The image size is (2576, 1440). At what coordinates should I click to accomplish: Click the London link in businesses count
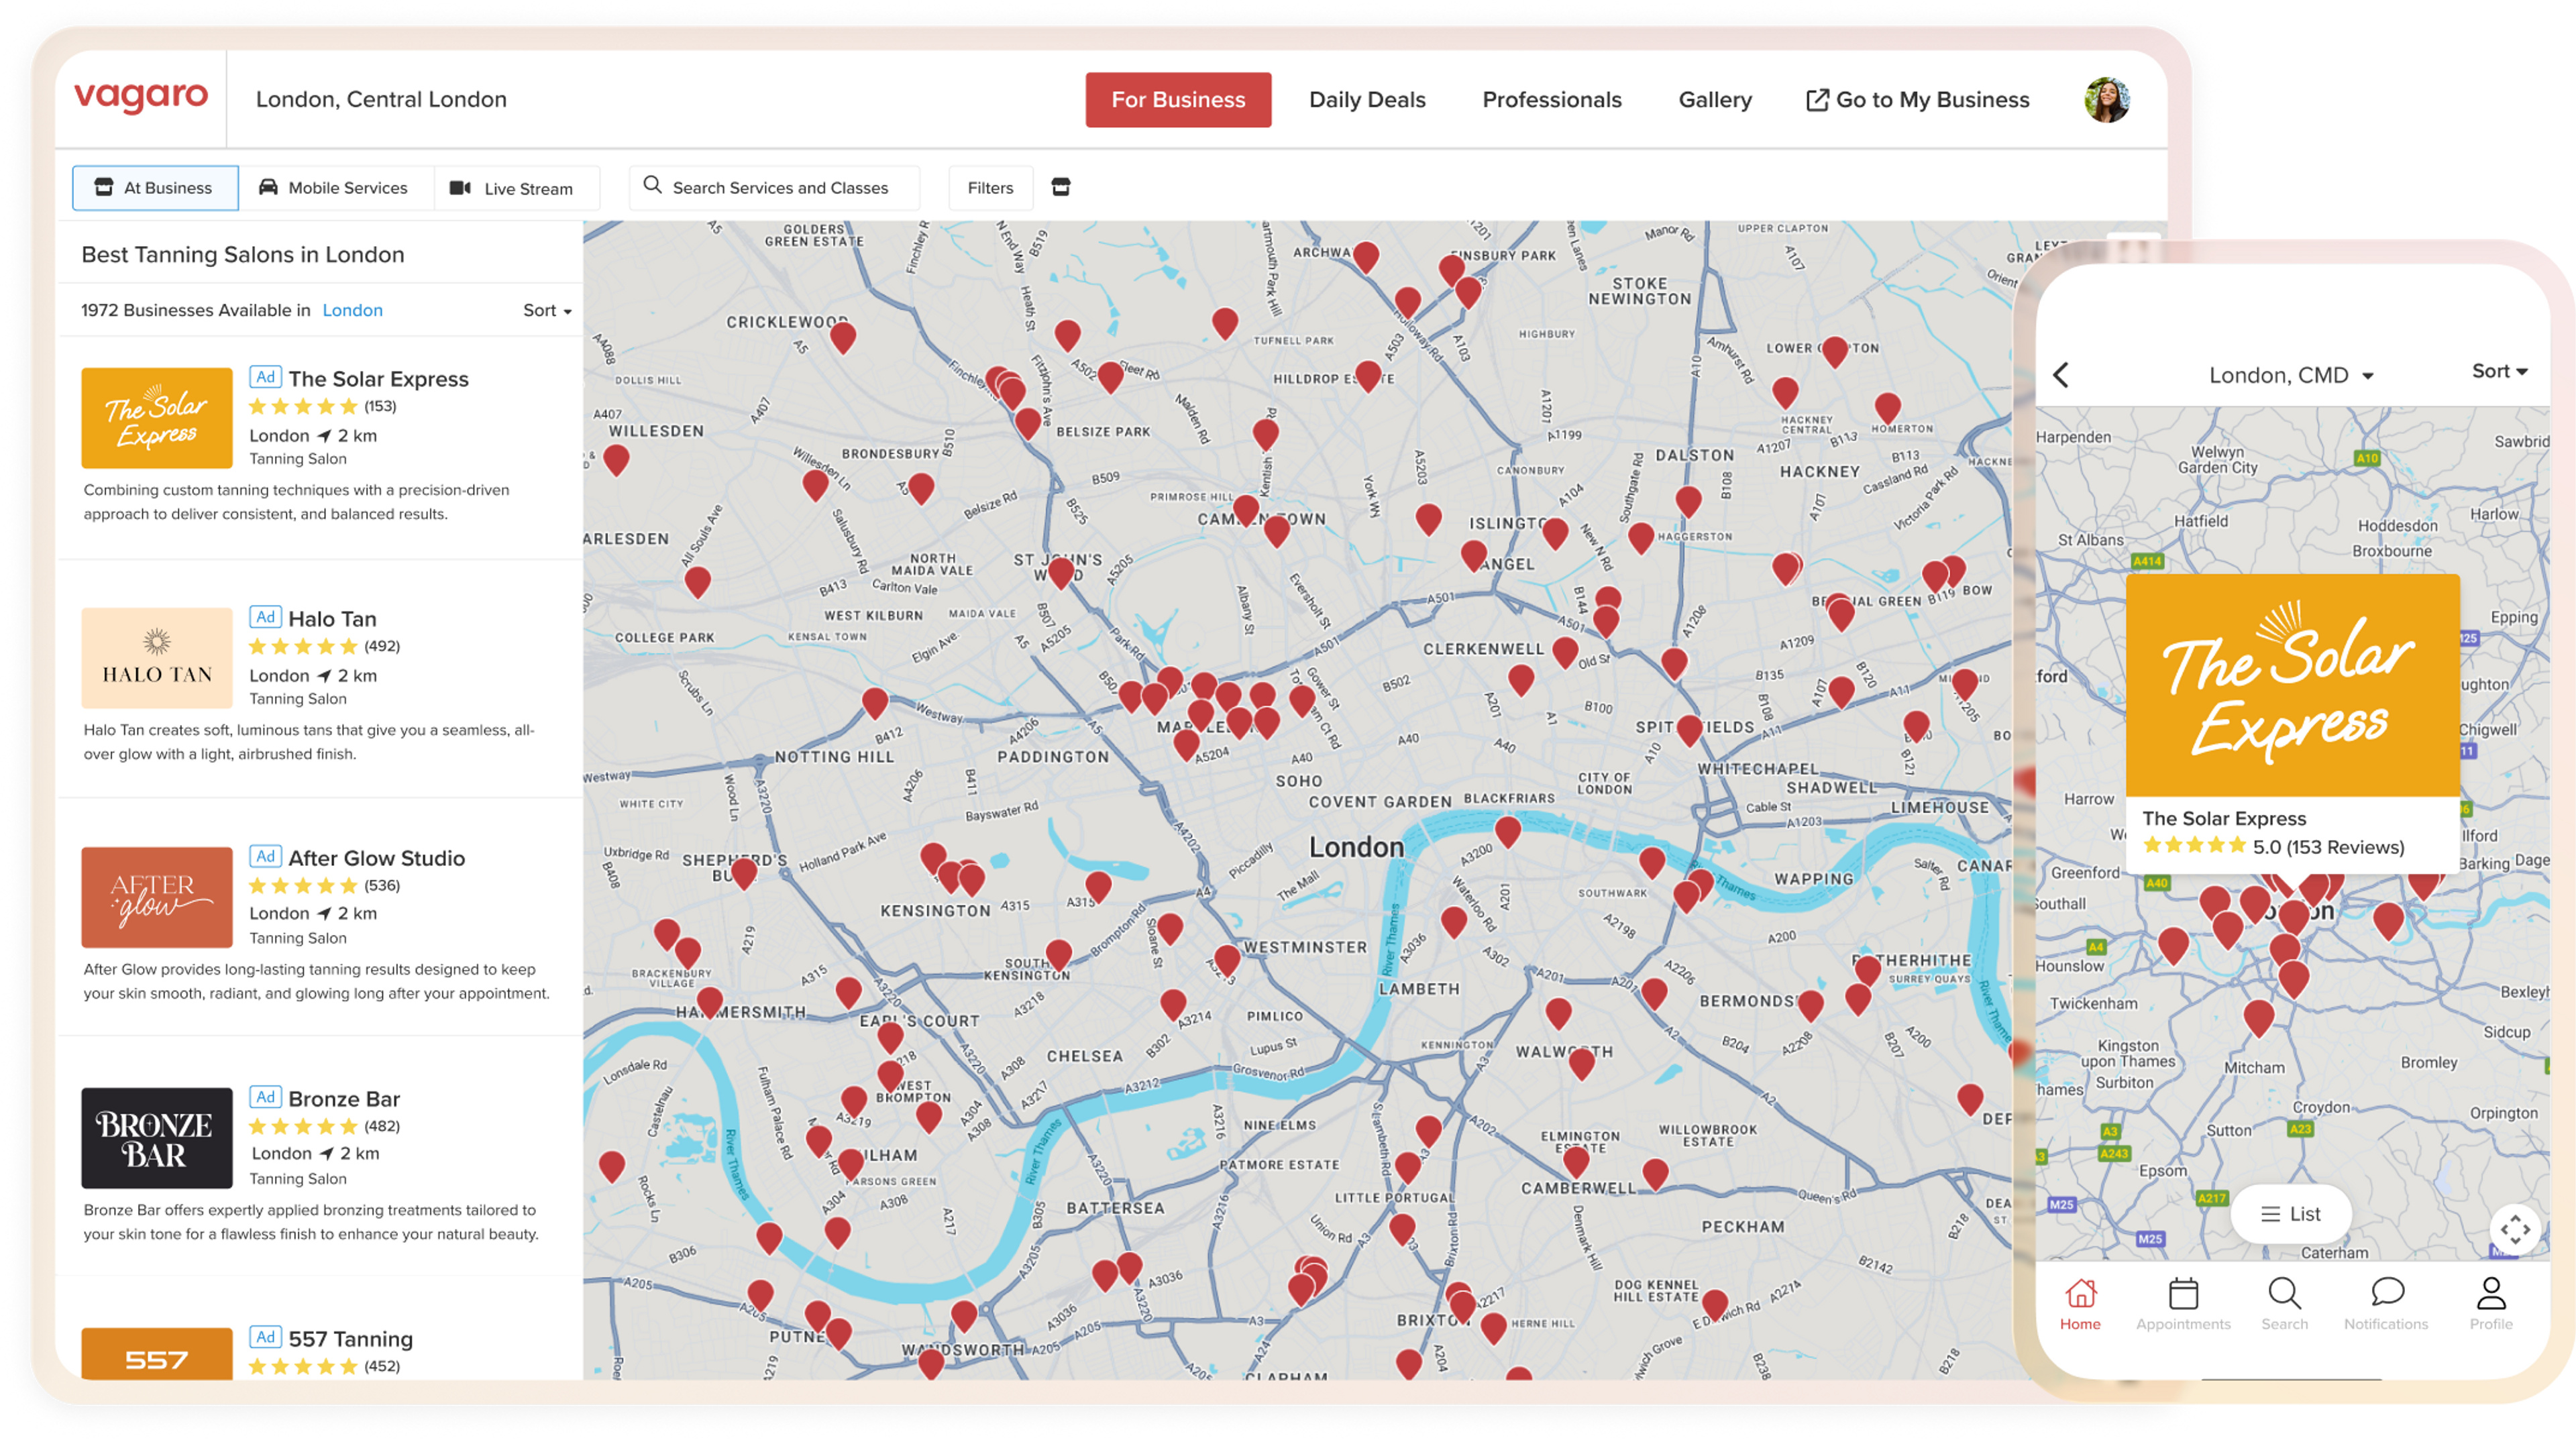tap(352, 311)
